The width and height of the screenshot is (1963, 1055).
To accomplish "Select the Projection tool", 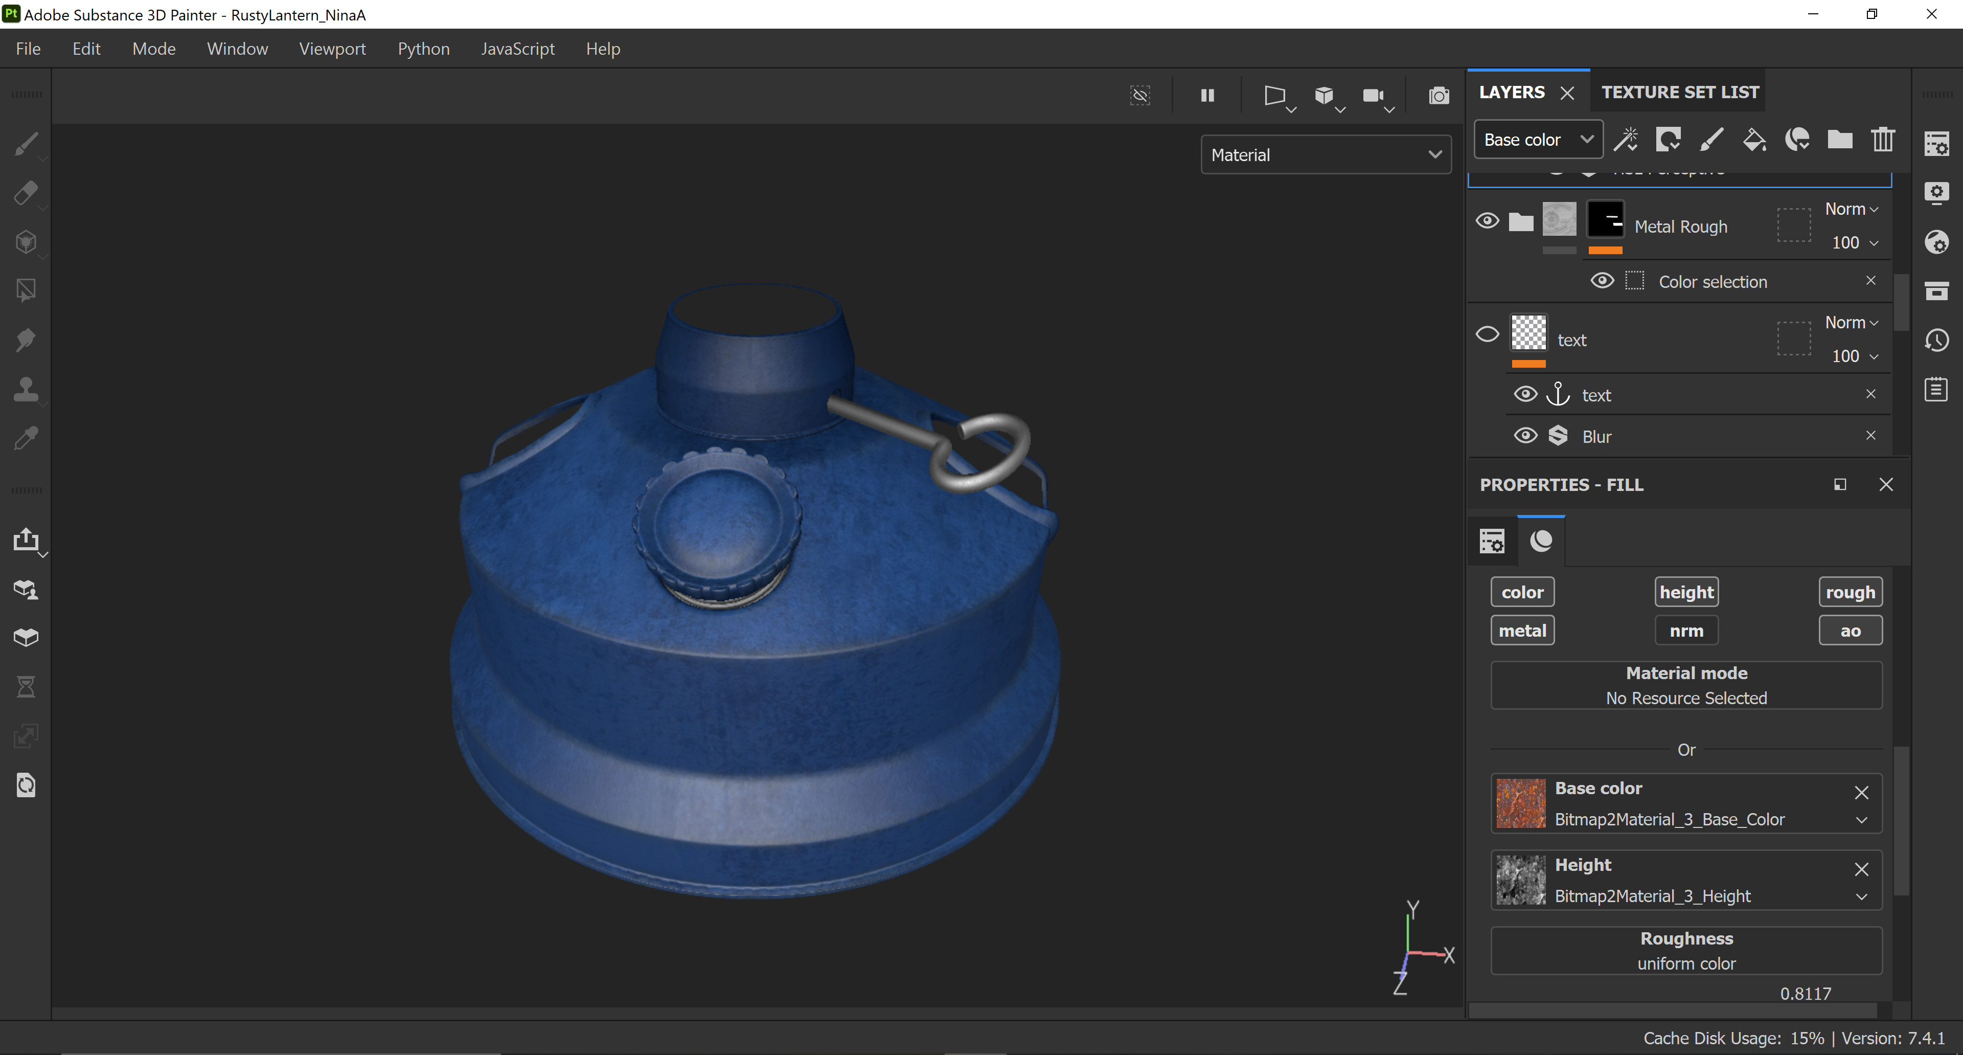I will pos(26,242).
